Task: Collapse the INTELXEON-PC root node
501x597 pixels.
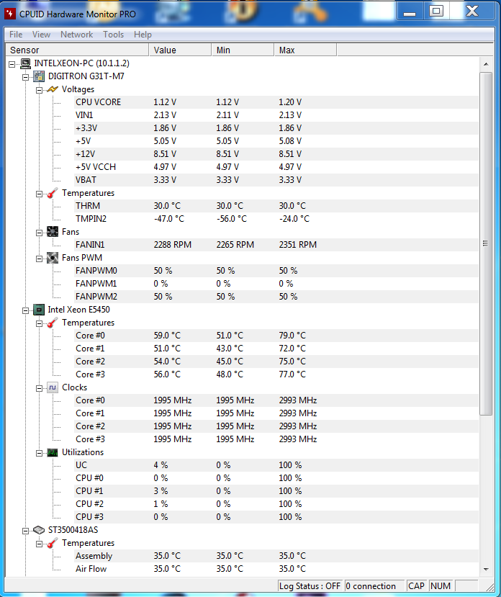Action: (x=12, y=64)
